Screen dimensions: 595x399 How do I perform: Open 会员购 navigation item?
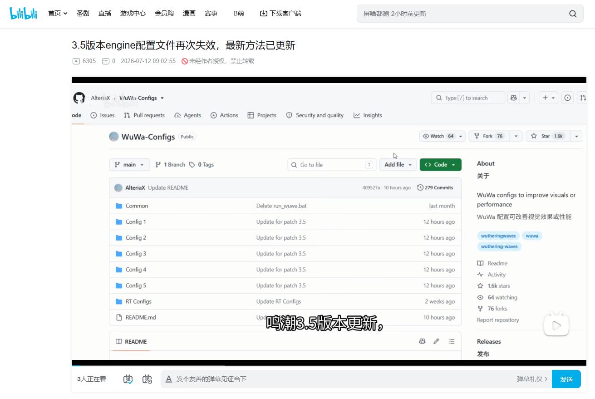click(x=164, y=13)
